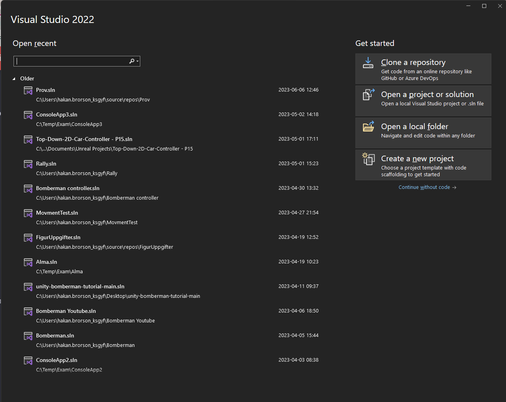Open unity-bomberman-tutorial-main.sln
The height and width of the screenshot is (402, 506).
point(171,291)
